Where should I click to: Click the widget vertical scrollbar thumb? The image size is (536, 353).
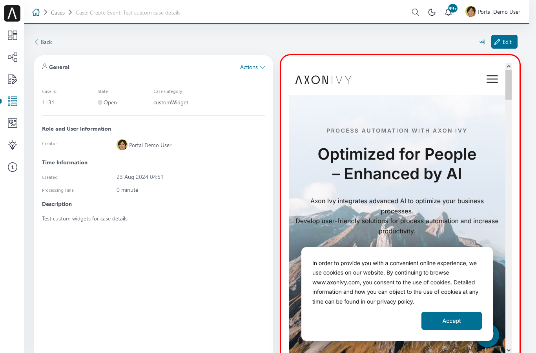click(x=509, y=85)
